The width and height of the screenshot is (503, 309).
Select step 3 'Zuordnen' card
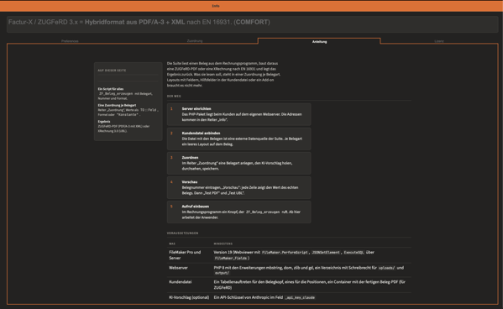point(239,163)
